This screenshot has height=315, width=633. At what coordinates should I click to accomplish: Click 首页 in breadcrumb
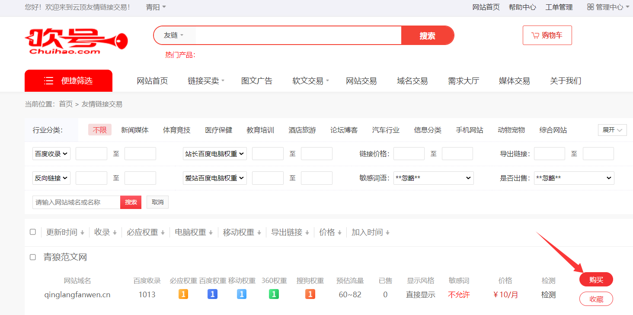click(x=66, y=104)
